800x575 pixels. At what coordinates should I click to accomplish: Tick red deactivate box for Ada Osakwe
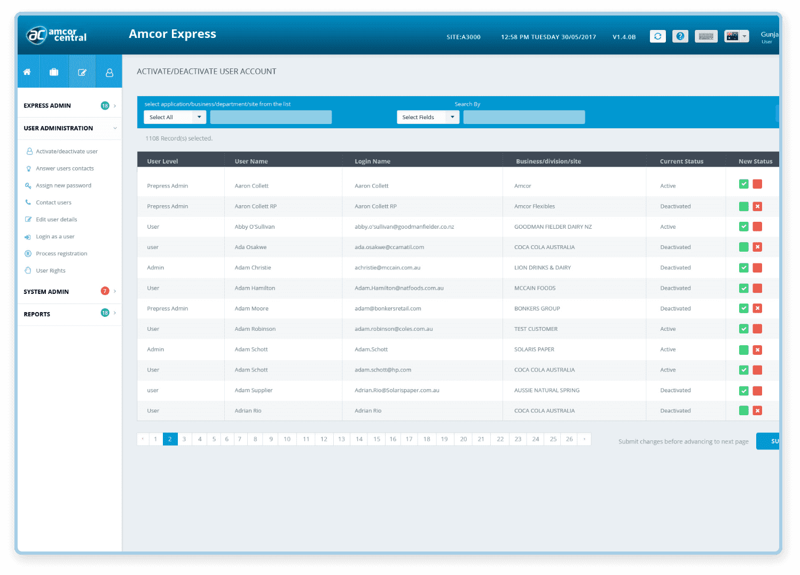[757, 247]
